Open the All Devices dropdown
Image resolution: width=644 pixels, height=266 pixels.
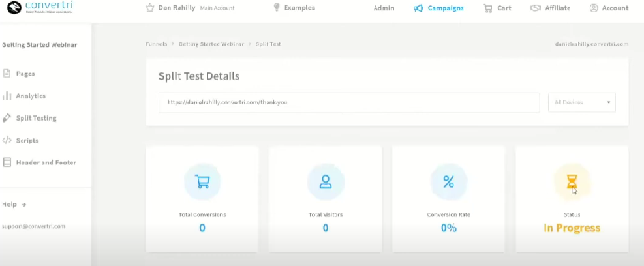click(582, 102)
